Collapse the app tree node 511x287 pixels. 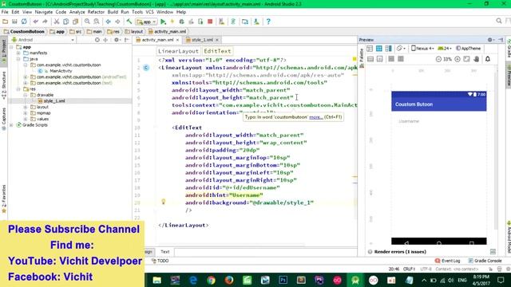11,47
